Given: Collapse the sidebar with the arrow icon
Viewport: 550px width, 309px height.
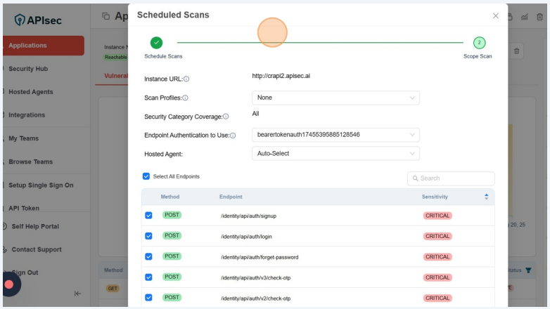Looking at the screenshot, I should click(x=77, y=294).
